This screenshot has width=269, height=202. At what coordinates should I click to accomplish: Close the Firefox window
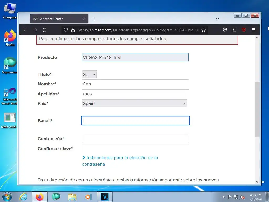pos(255,16)
